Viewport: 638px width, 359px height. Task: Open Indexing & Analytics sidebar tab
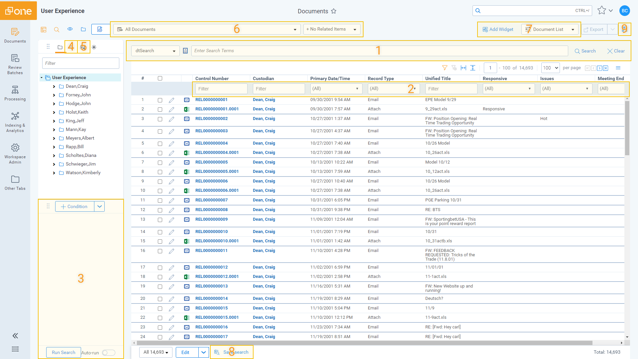(x=15, y=122)
